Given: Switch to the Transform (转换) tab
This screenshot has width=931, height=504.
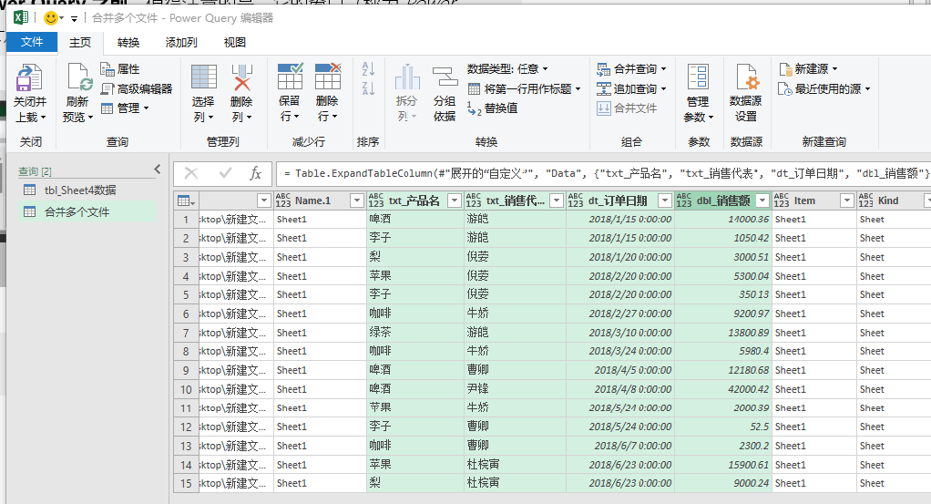Looking at the screenshot, I should (x=128, y=42).
